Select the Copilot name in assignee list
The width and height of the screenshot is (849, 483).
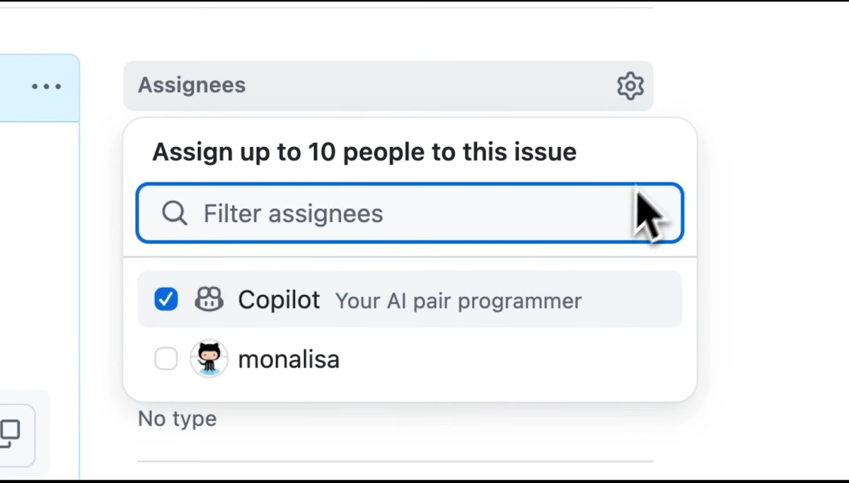(279, 300)
